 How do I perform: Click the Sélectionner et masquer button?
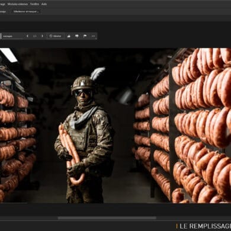(26, 11)
